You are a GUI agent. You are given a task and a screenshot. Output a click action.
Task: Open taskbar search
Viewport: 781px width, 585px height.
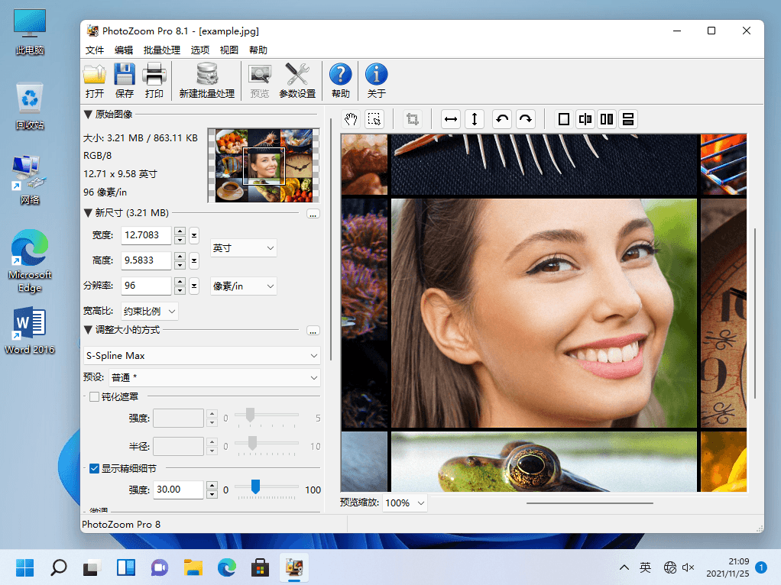pyautogui.click(x=59, y=567)
